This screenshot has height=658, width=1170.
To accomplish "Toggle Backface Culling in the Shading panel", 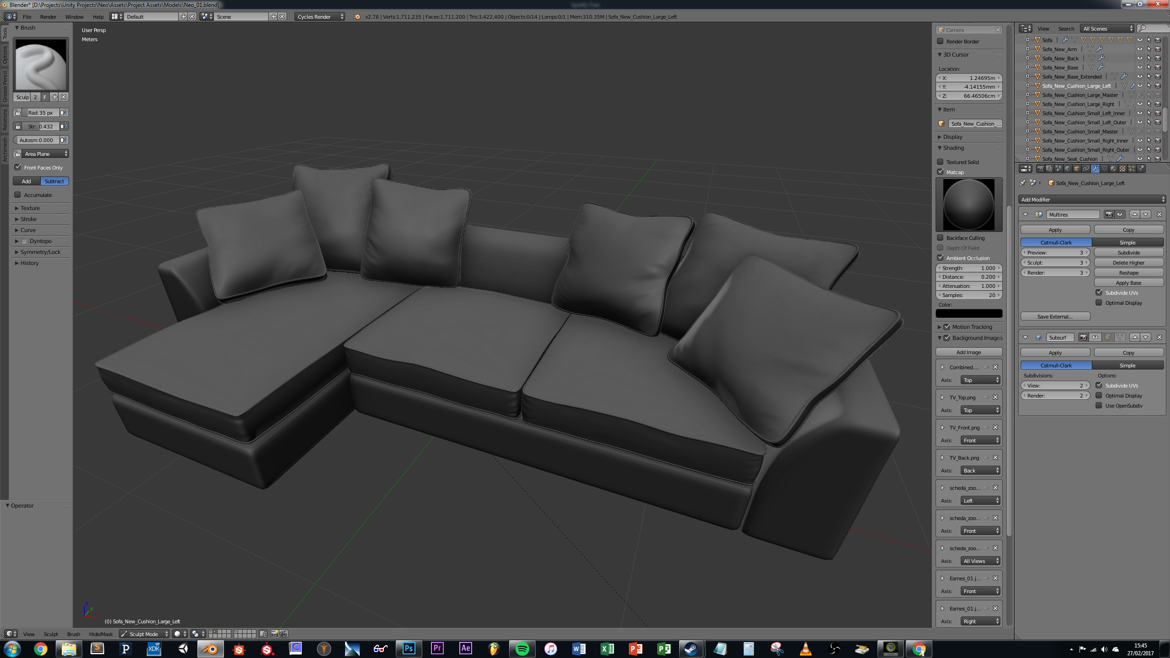I will point(941,238).
